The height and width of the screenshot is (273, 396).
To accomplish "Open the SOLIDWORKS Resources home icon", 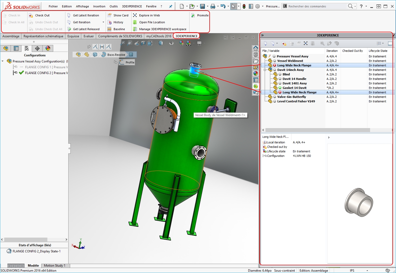I will coord(256,48).
